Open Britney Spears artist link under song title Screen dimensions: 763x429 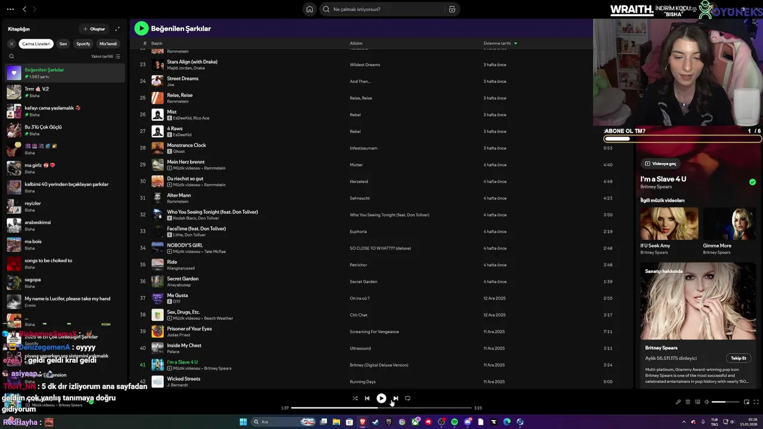pyautogui.click(x=656, y=187)
